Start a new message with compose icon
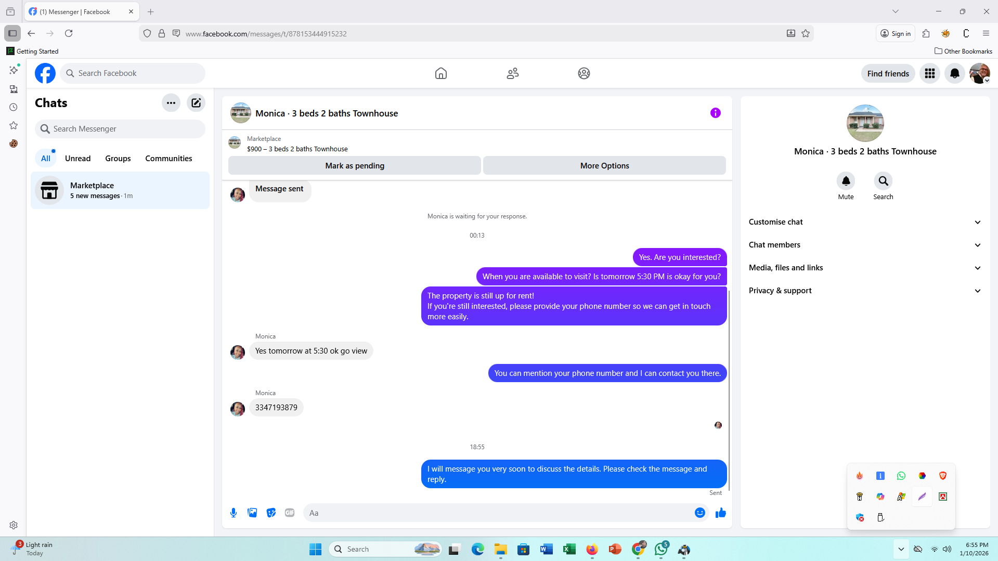This screenshot has width=998, height=561. click(x=196, y=103)
